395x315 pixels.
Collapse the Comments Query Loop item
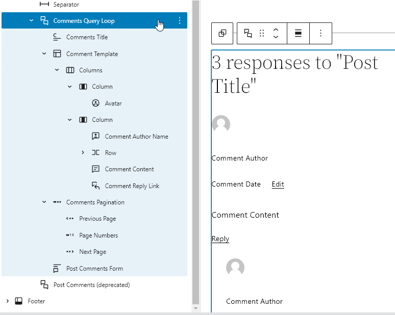click(x=32, y=21)
